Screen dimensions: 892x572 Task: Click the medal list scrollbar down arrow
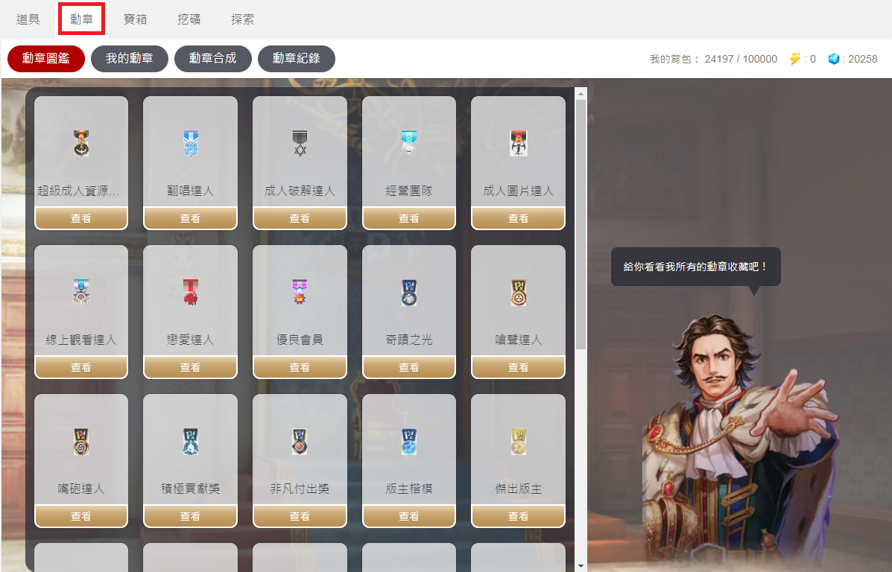[x=581, y=566]
